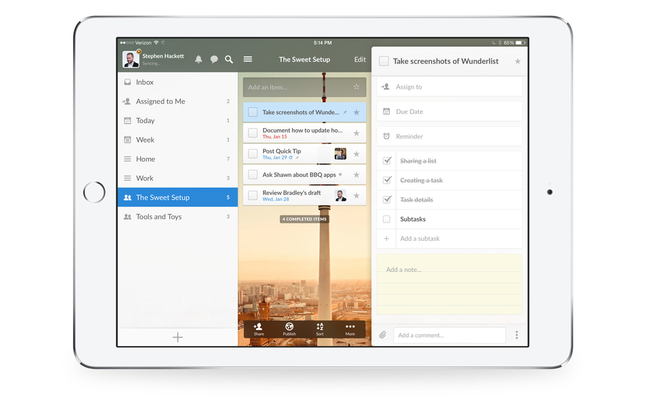
Task: Open the More options icon
Action: click(350, 329)
